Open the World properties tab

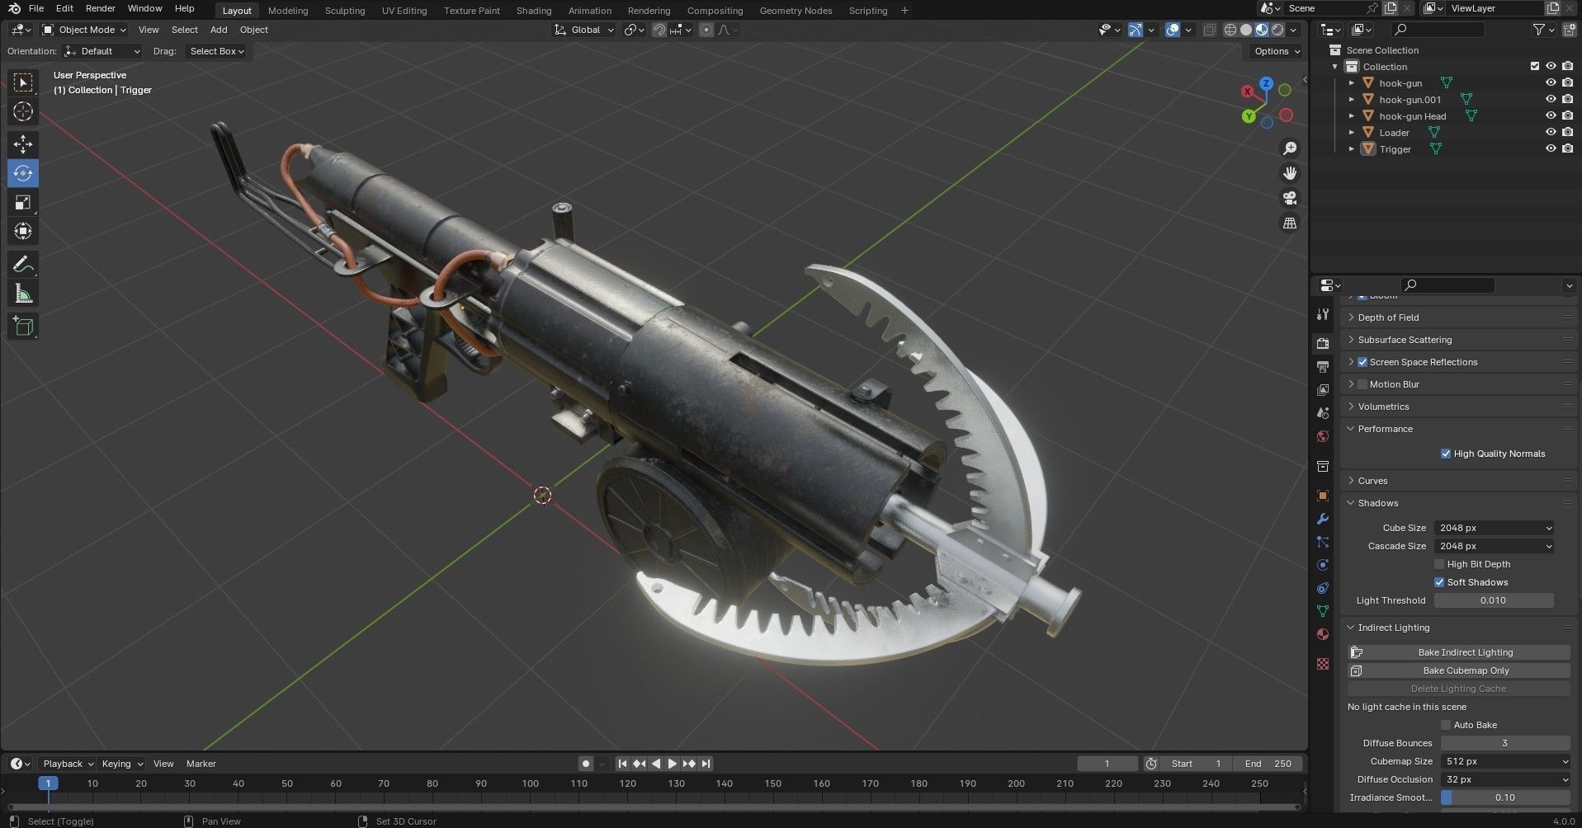1323,435
